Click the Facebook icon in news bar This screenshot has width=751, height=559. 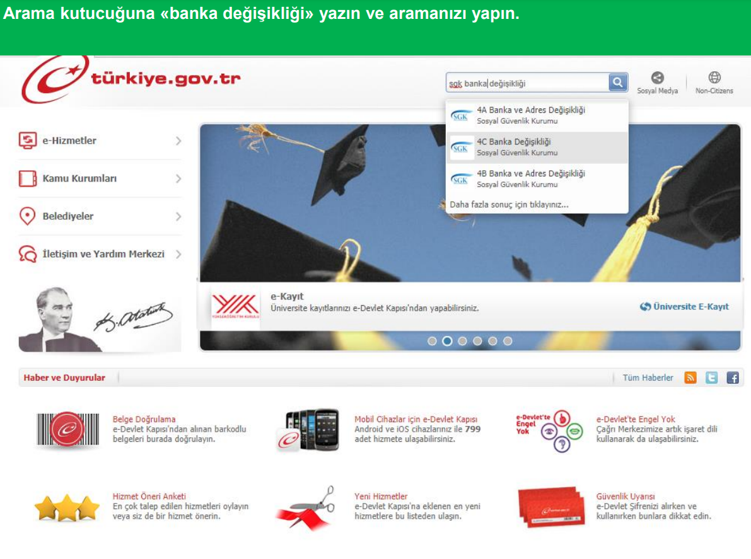[x=733, y=378]
